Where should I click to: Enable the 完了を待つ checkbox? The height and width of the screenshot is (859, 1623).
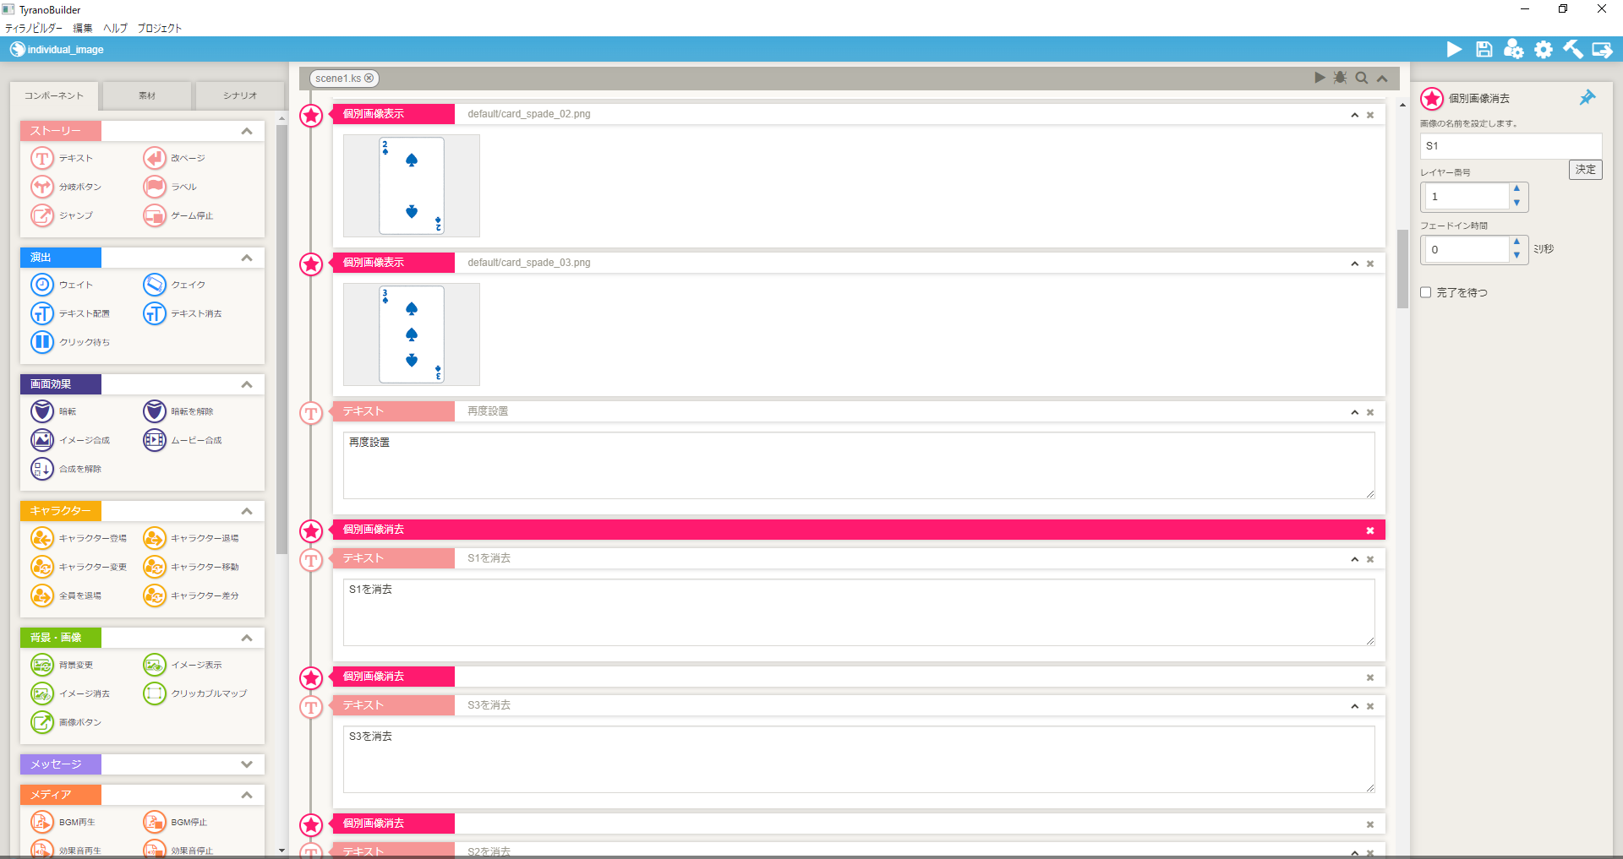[x=1426, y=292]
